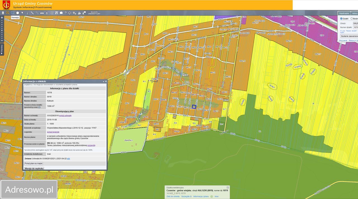Open the Rejestr Urbanistyczny menu item
This screenshot has height=199, width=358.
pos(94,13)
